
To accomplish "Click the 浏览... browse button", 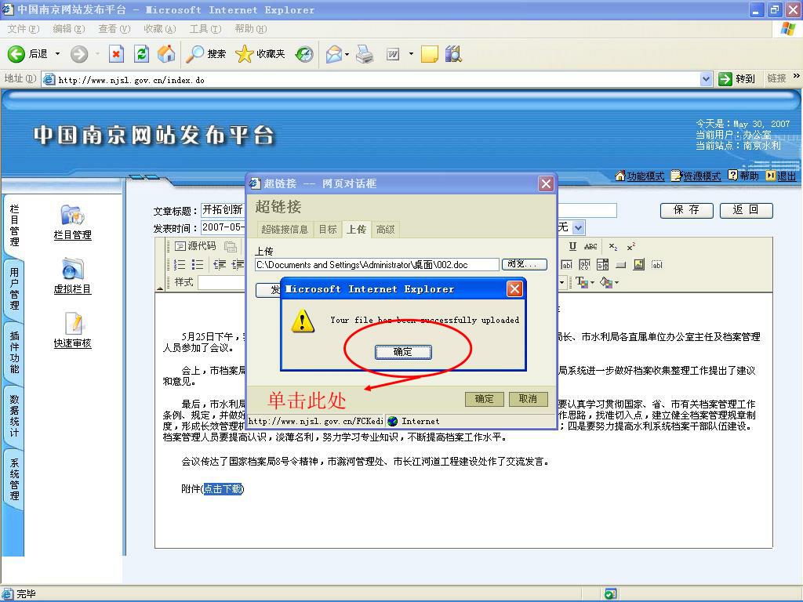I will tap(525, 264).
